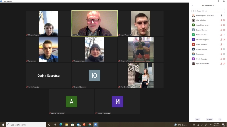The height and width of the screenshot is (127, 227).
Task: Open the weather widget showing Cloudy
Action: point(181,125)
